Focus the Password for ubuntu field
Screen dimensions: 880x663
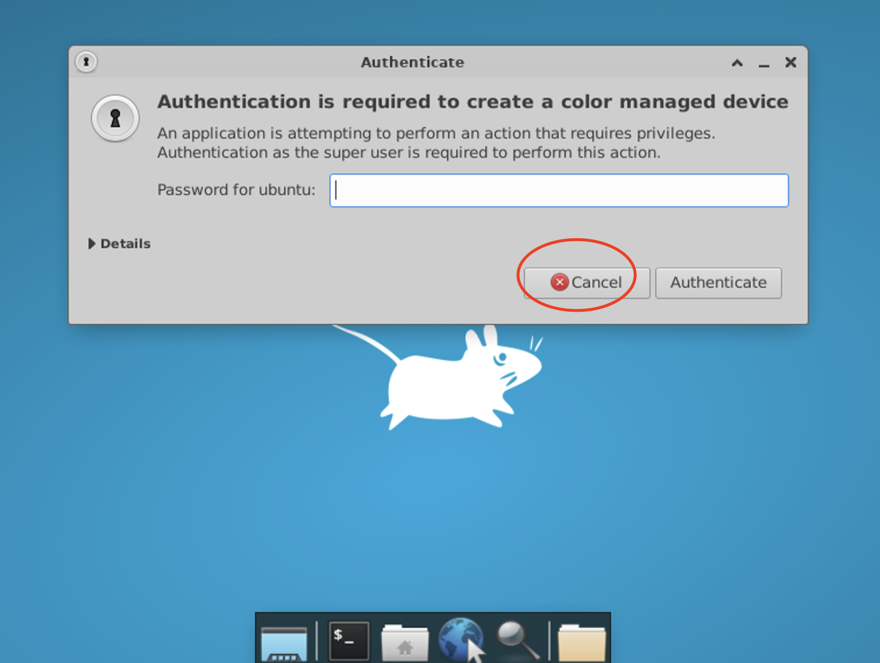point(559,191)
